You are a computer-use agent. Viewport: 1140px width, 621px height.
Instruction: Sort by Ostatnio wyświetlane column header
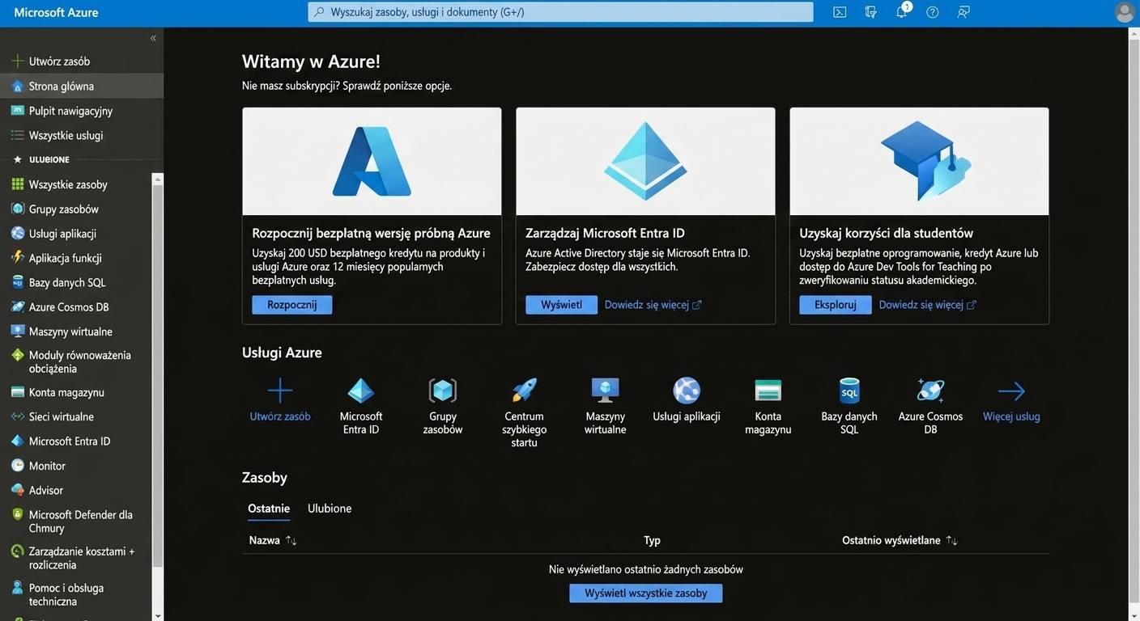[900, 540]
